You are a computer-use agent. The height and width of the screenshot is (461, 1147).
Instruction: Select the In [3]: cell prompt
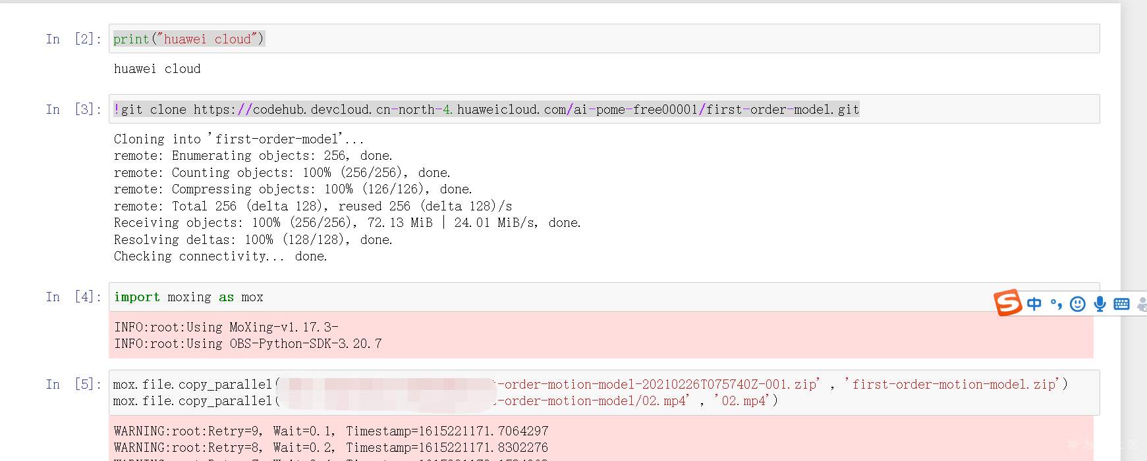pos(73,109)
